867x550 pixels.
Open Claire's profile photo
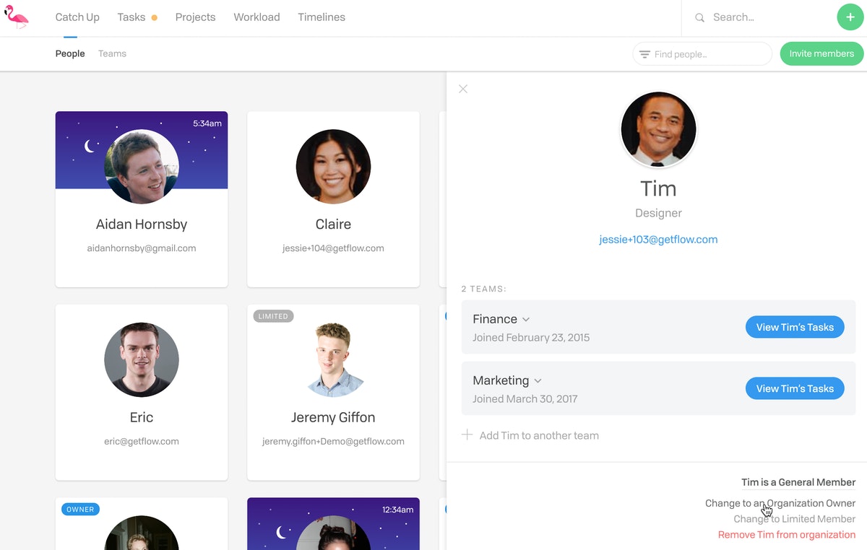pos(333,167)
